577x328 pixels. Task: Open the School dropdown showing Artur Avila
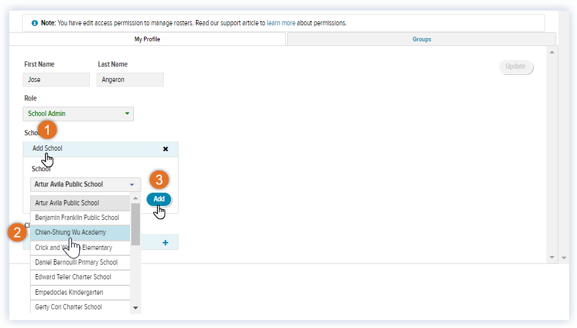pos(85,185)
